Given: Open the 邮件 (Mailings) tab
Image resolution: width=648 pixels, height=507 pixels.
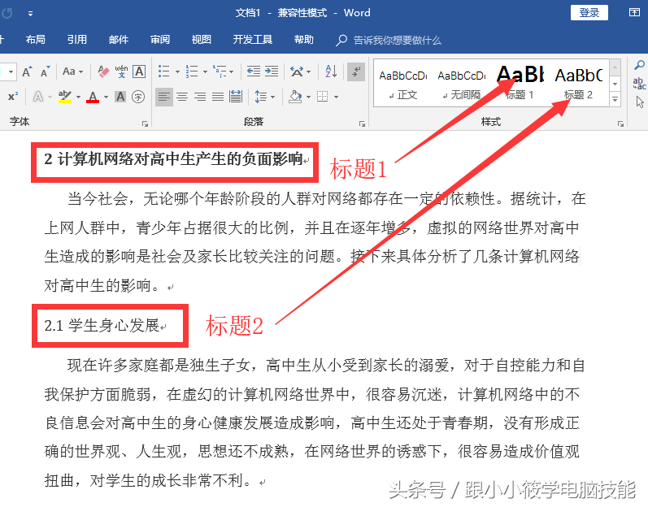Looking at the screenshot, I should pyautogui.click(x=119, y=40).
